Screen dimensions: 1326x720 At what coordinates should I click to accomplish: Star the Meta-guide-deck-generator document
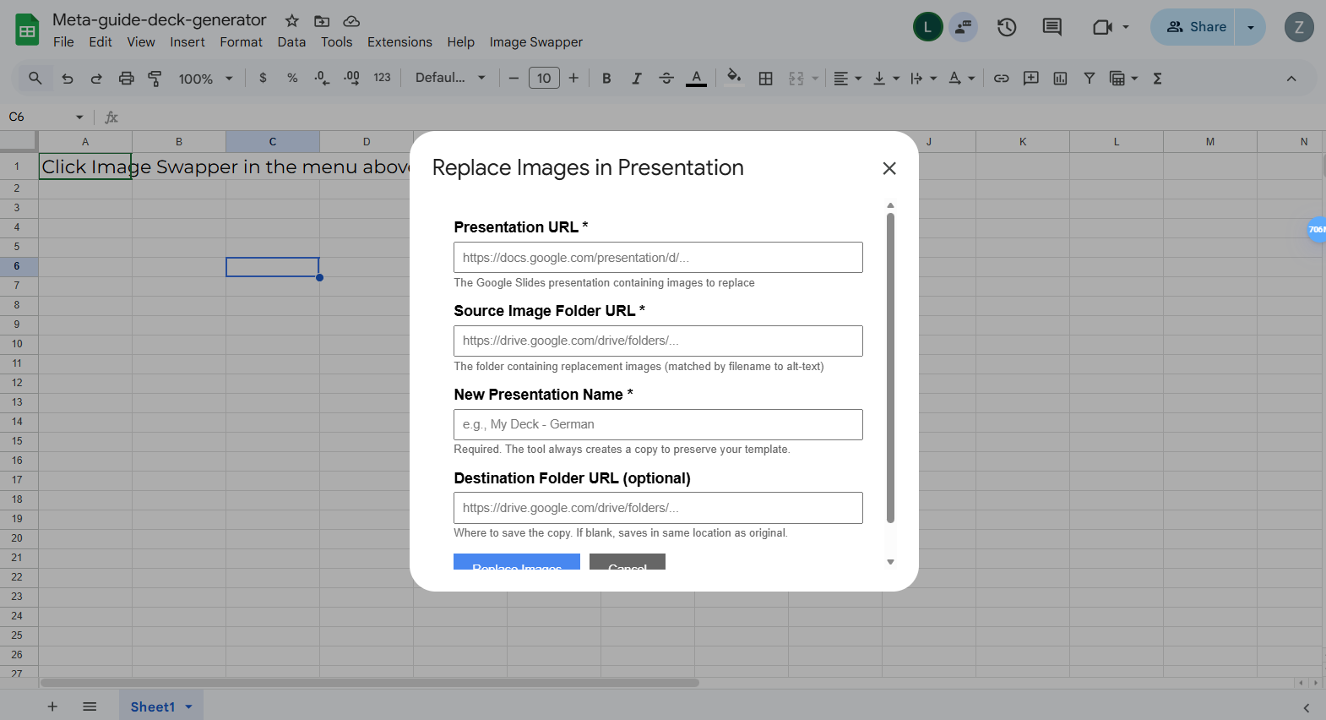click(291, 20)
